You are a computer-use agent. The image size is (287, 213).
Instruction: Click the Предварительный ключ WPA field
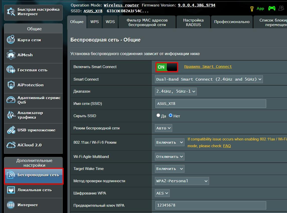pos(211,205)
